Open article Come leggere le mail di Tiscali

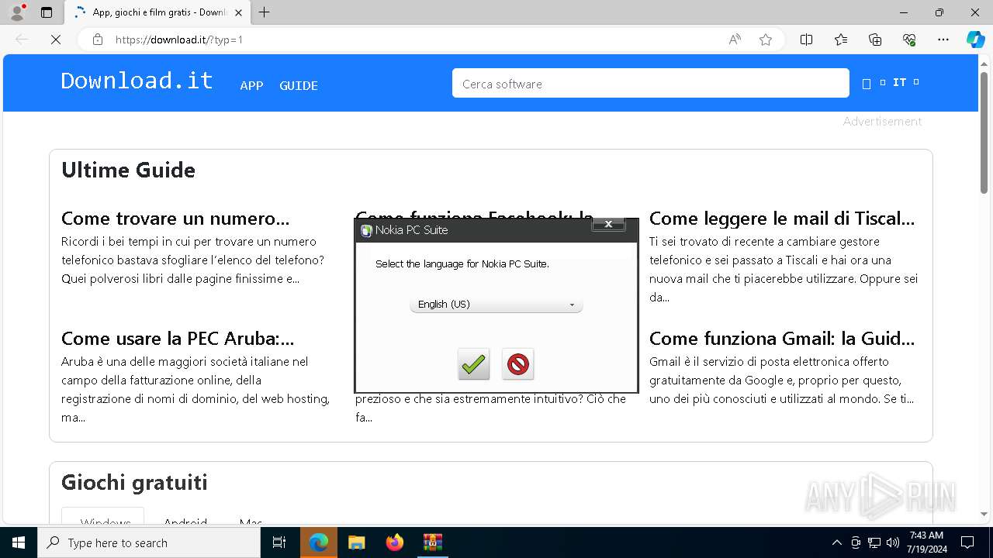782,219
